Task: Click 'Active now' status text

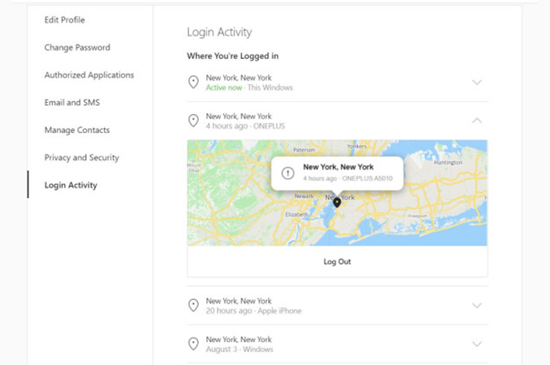Action: (224, 88)
